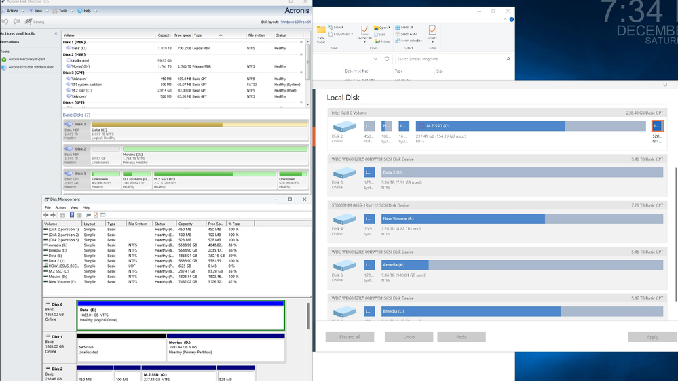Click the toolbar icon left of Disk Management Help icon
The image size is (678, 381).
pyautogui.click(x=62, y=215)
